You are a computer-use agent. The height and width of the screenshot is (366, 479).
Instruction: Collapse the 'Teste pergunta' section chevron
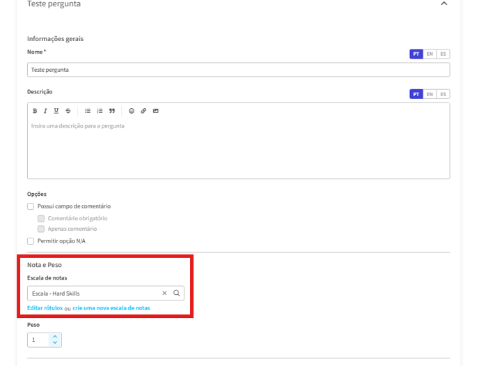click(443, 4)
